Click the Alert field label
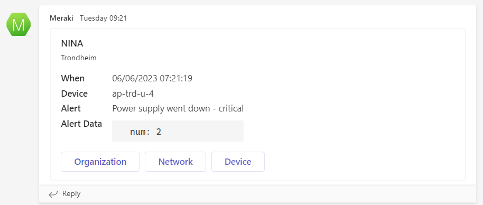Image resolution: width=483 pixels, height=205 pixels. tap(71, 108)
